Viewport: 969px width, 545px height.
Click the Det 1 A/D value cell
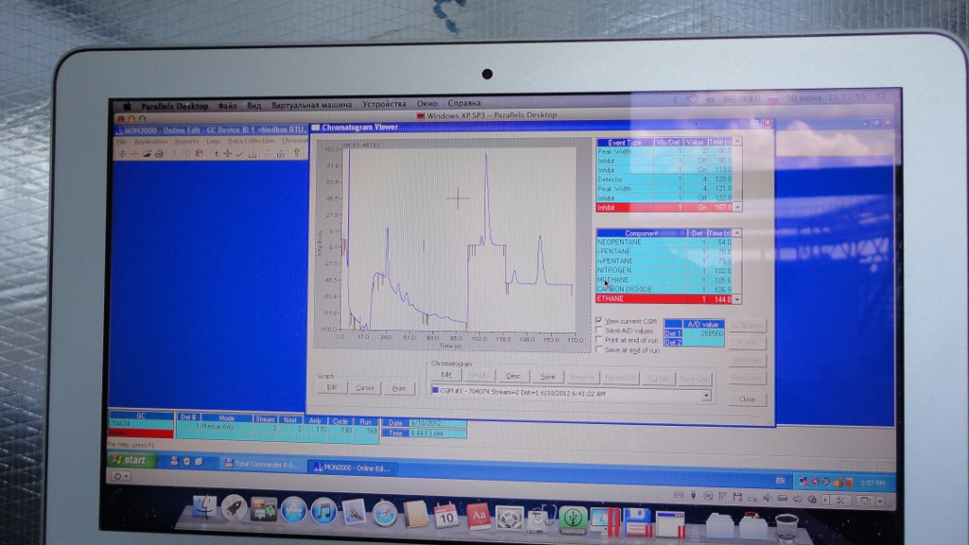coord(703,332)
